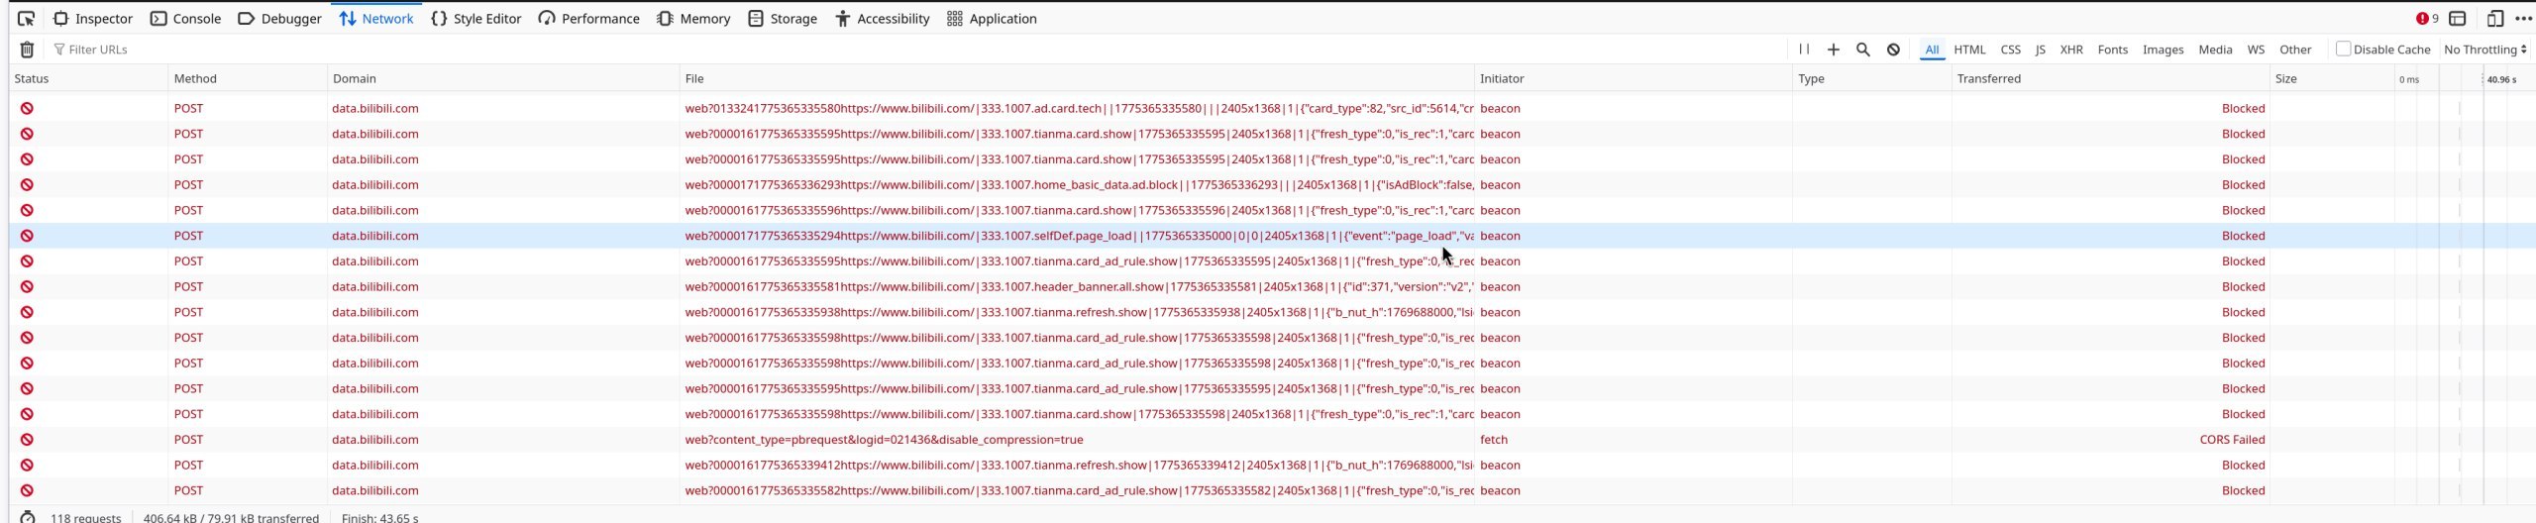Click the red error count badge
Viewport: 2536px width, 523px height.
pos(2426,19)
